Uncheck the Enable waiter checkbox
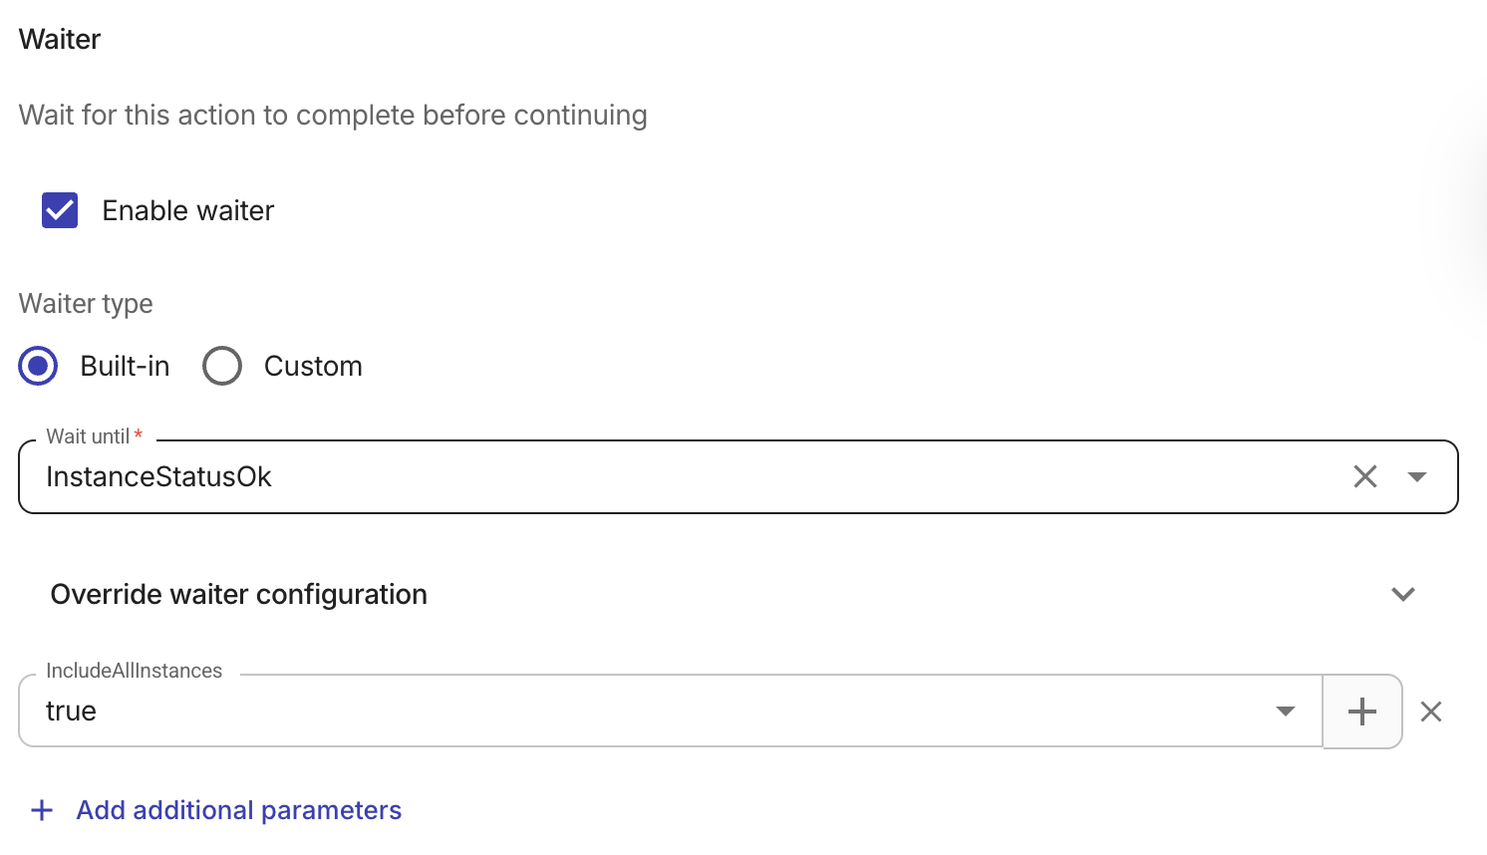Viewport: 1487px width, 855px height. pyautogui.click(x=60, y=210)
